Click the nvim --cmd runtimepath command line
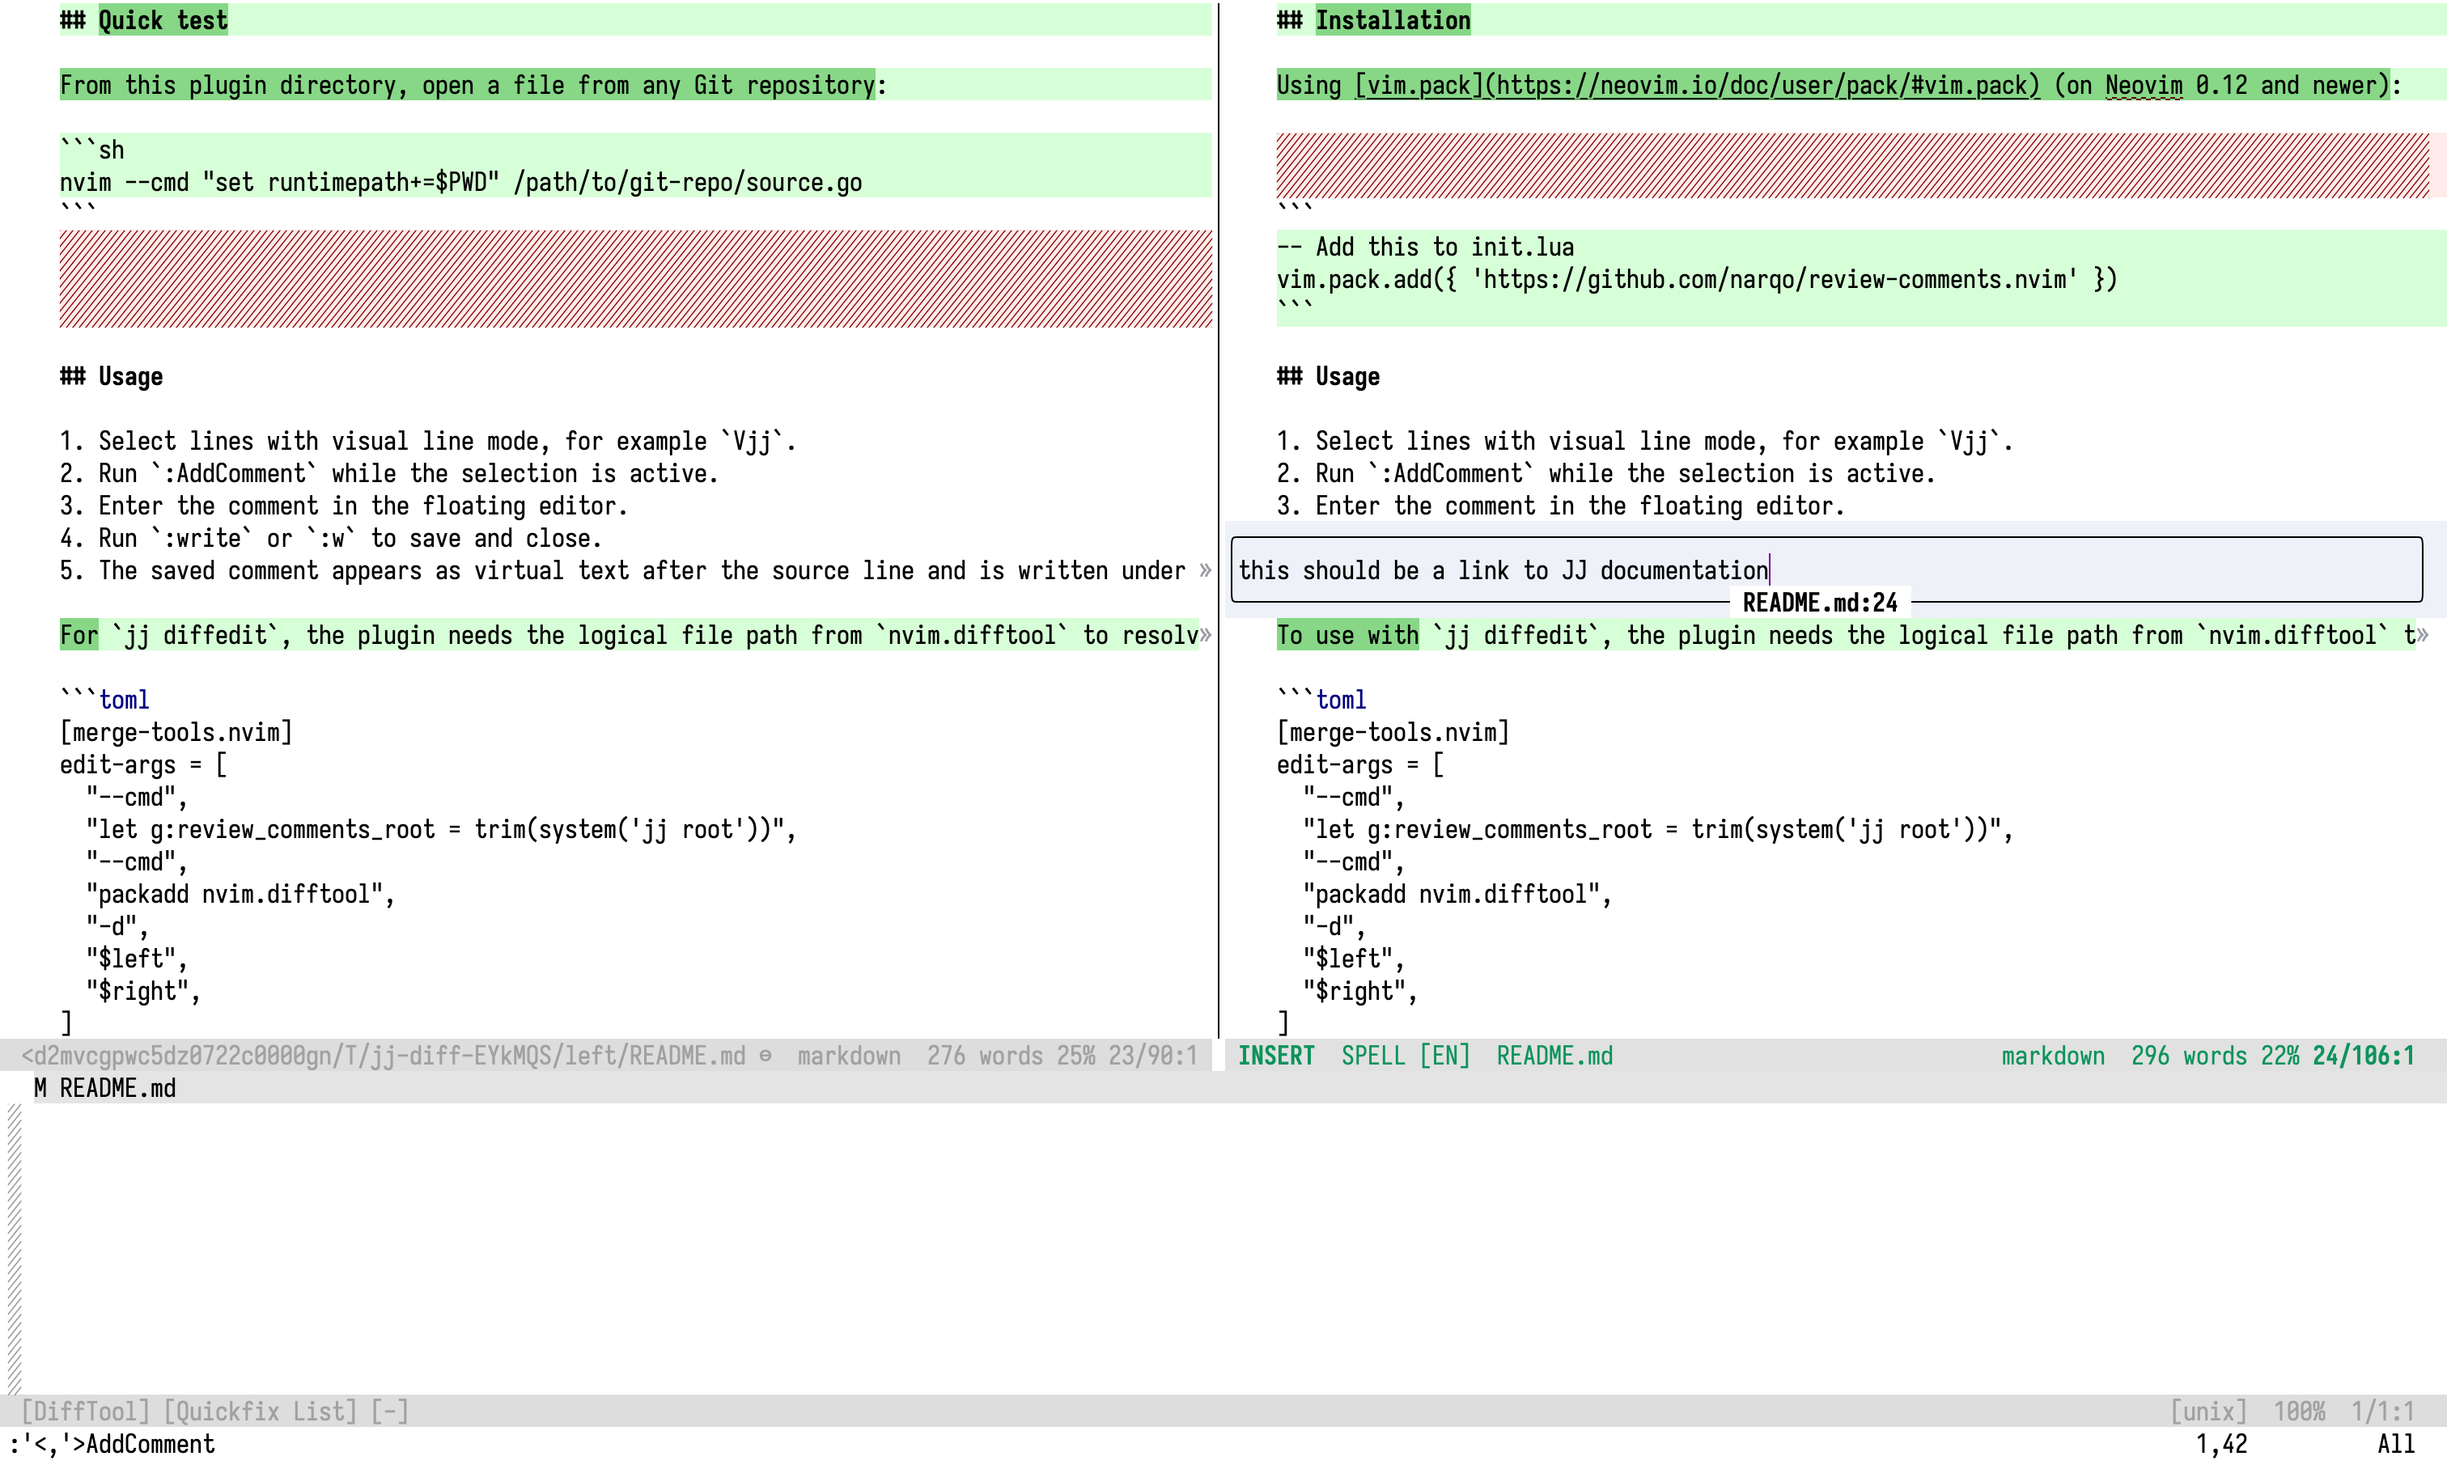 point(460,182)
